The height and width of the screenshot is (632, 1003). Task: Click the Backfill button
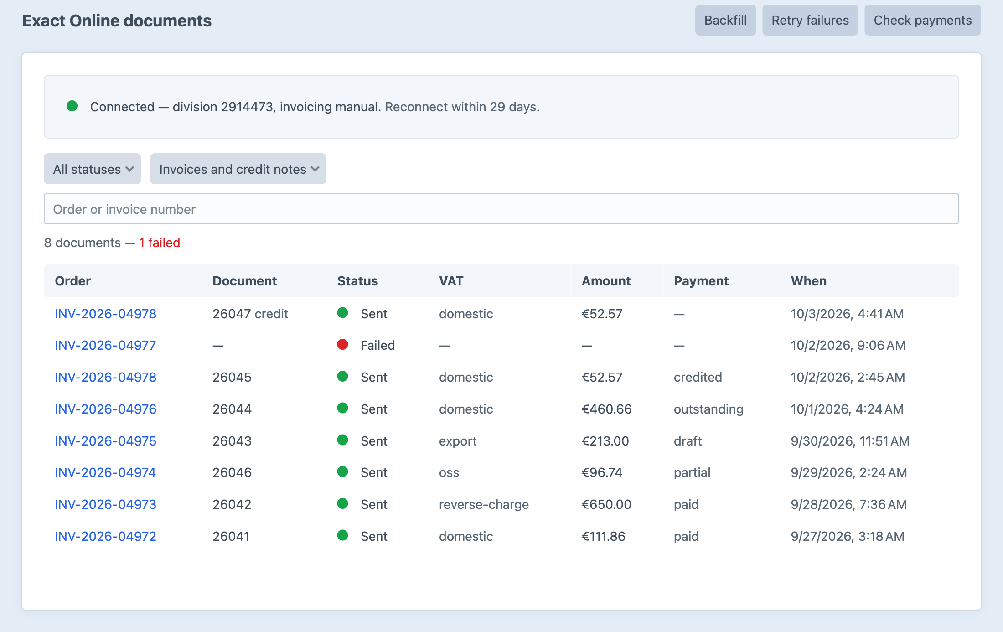click(725, 20)
